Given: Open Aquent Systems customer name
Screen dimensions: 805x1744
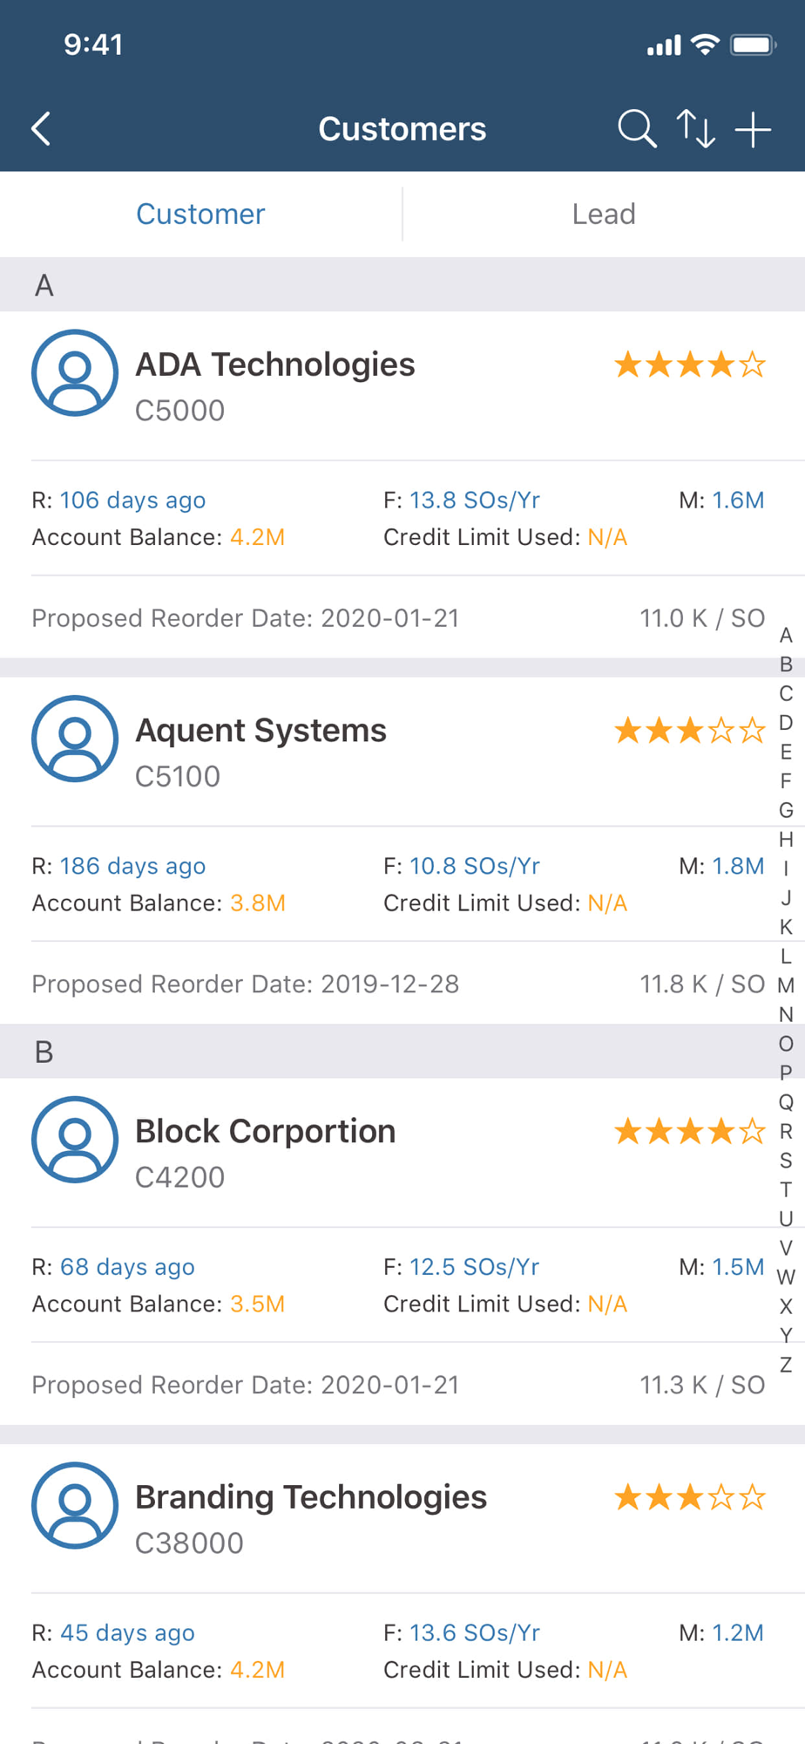Looking at the screenshot, I should click(260, 731).
